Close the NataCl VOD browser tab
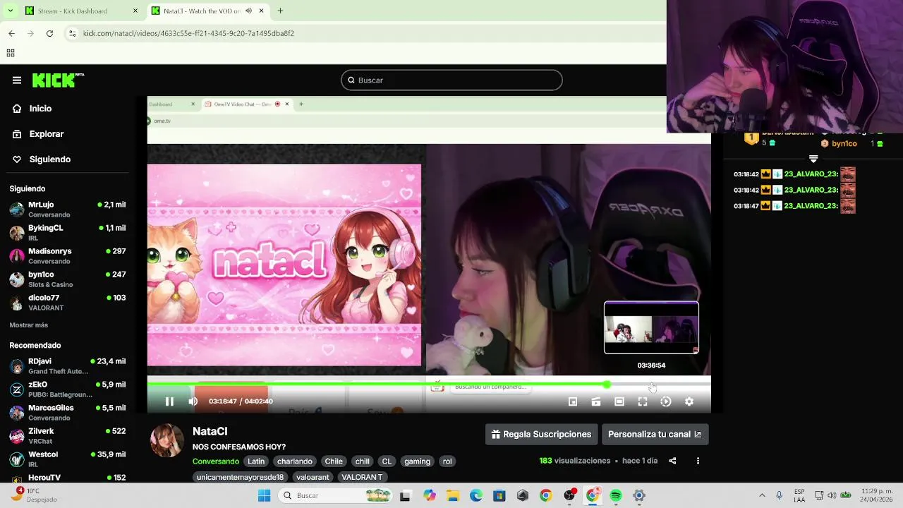This screenshot has height=508, width=903. click(262, 11)
